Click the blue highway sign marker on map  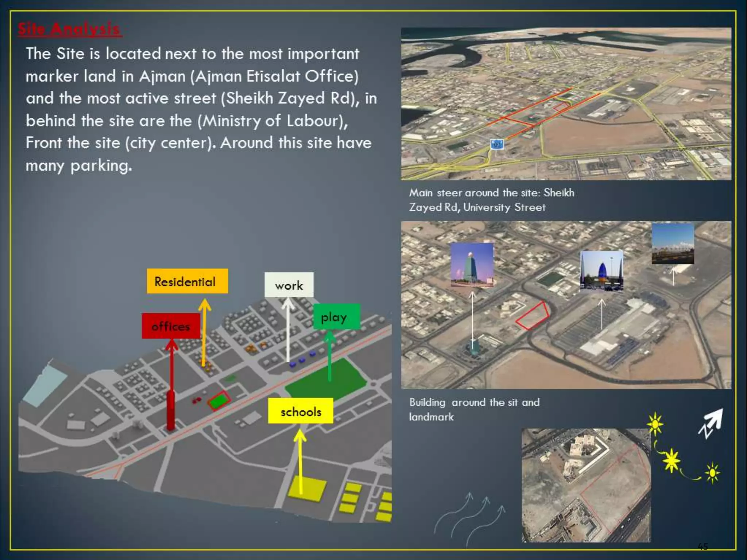496,144
